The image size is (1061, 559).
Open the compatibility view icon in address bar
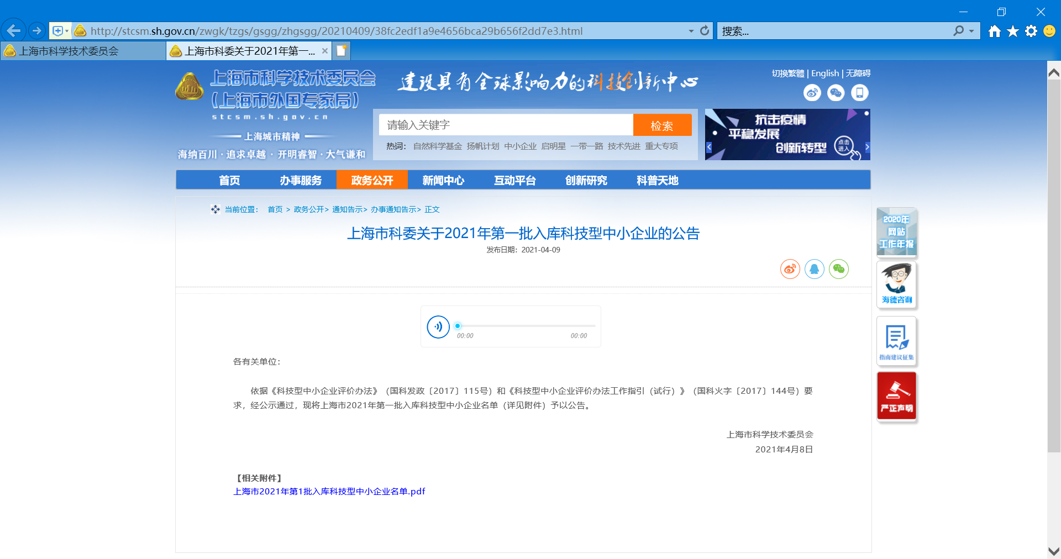(x=57, y=31)
